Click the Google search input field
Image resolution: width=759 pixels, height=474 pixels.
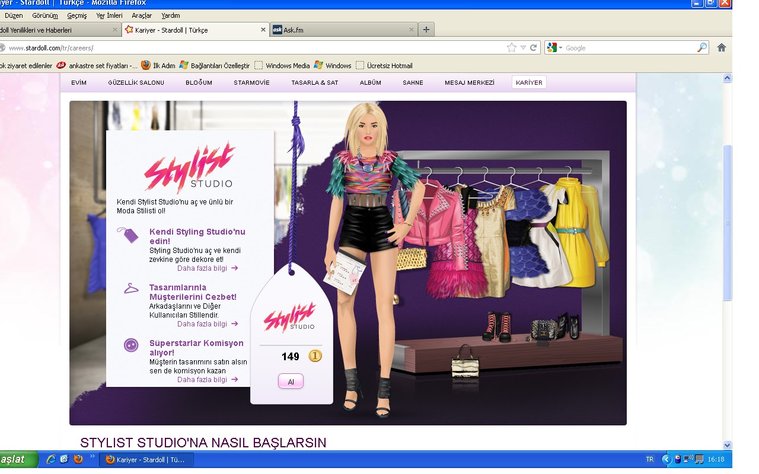(629, 48)
